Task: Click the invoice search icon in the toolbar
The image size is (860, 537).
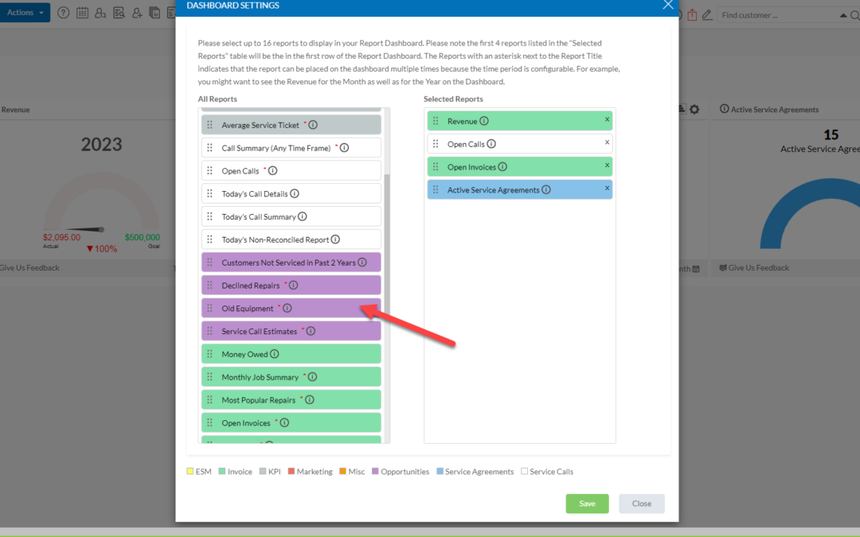Action: tap(119, 13)
